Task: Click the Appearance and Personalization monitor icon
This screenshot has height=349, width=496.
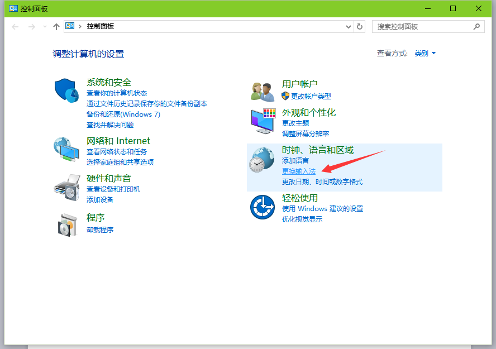Action: pos(263,121)
